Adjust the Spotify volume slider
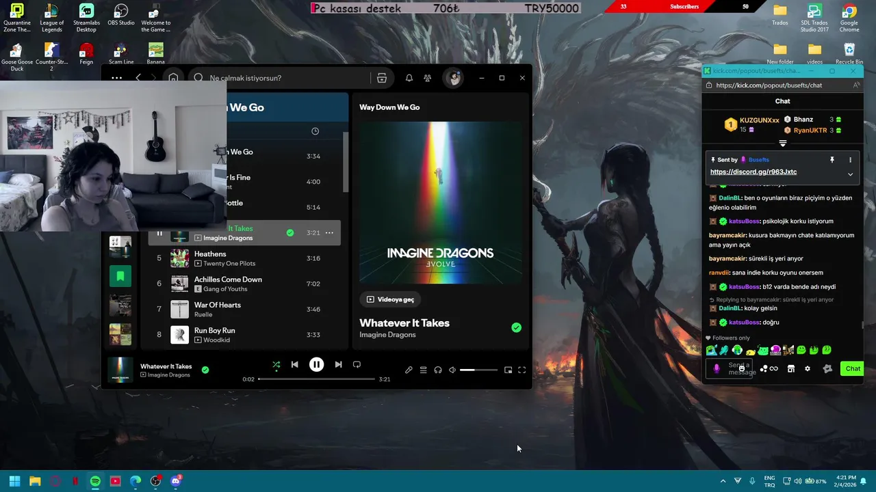This screenshot has height=492, width=876. point(478,370)
